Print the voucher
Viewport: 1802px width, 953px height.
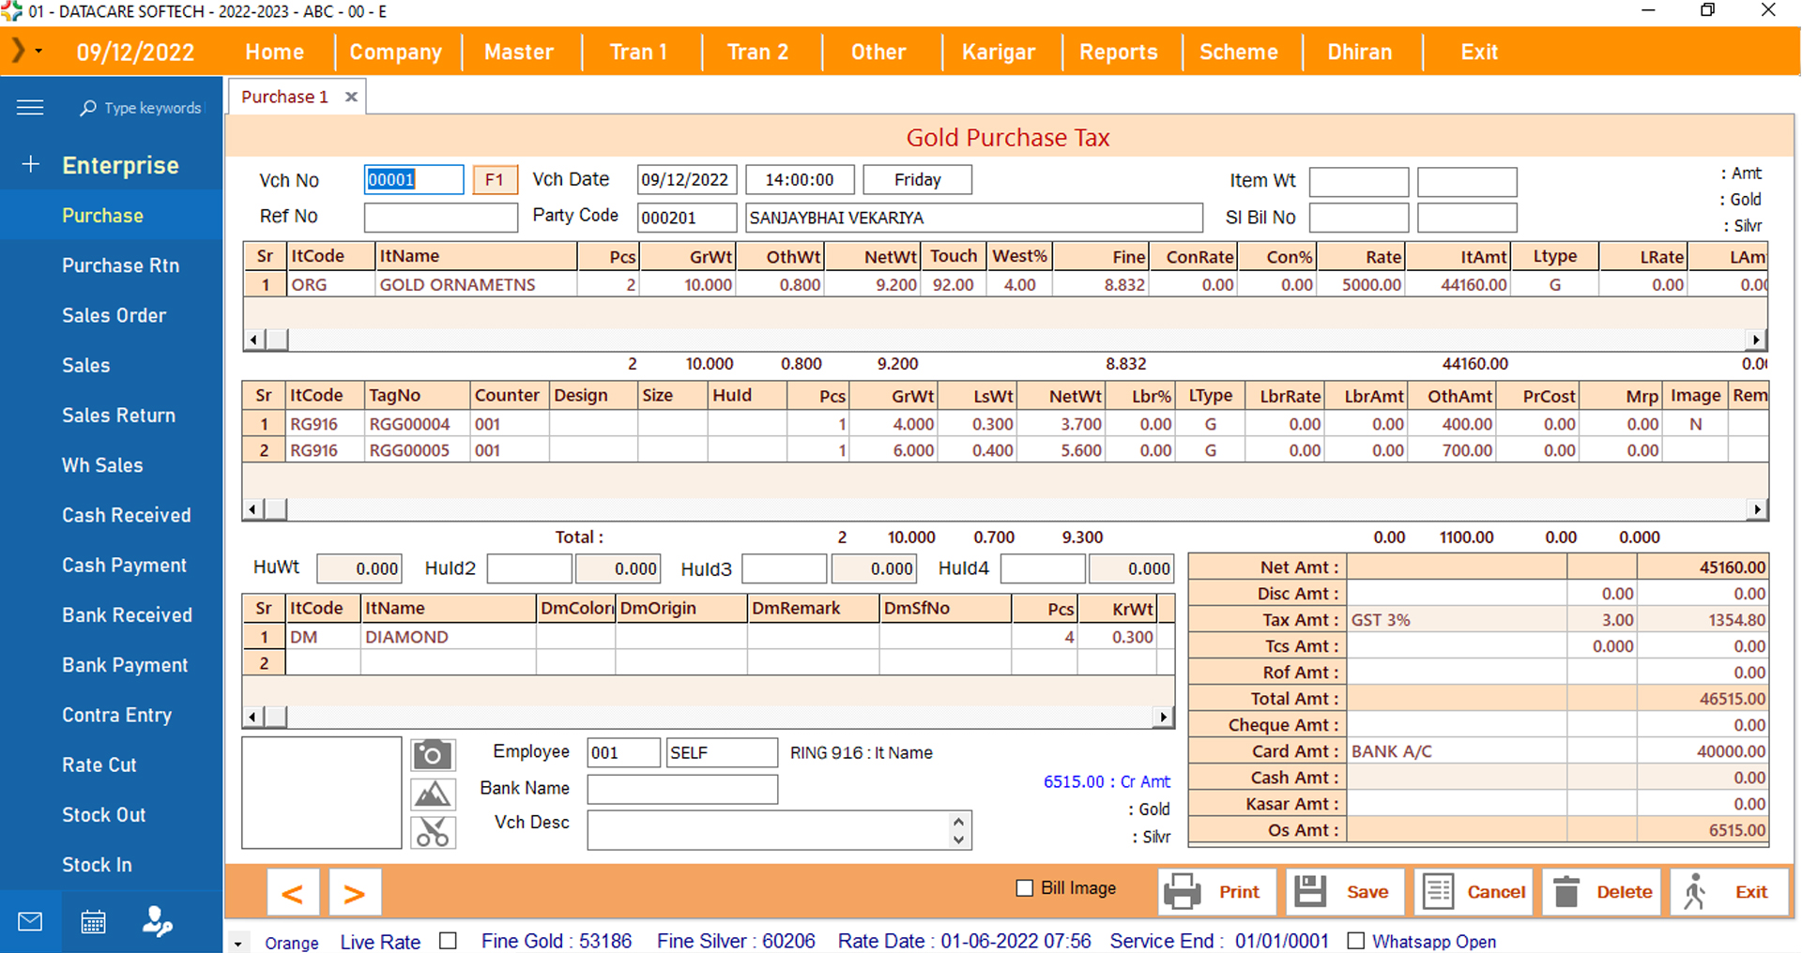[1217, 892]
